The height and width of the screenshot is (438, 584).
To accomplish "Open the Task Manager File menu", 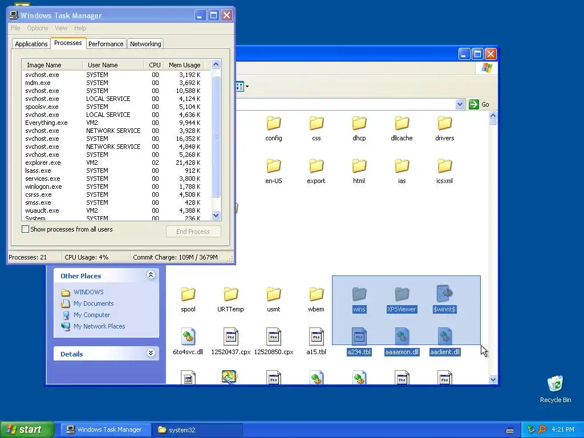I will point(15,28).
